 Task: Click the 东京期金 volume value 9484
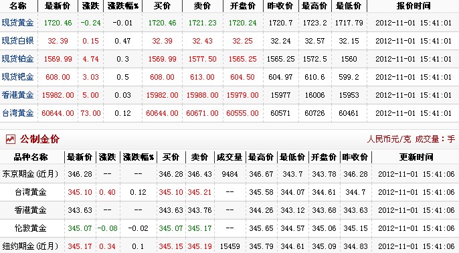point(230,174)
